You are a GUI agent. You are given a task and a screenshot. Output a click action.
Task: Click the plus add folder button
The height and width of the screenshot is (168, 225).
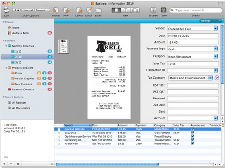tap(4, 164)
